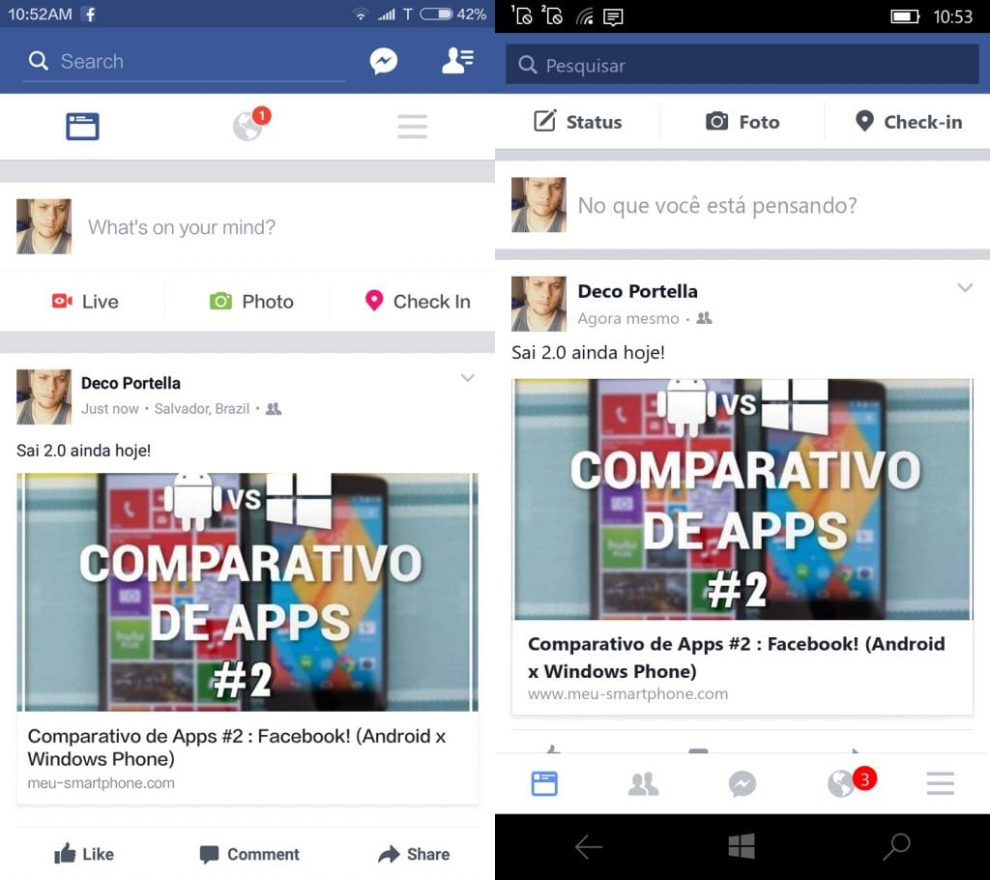Open the Comparativo de Apps thumbnail in Android post
This screenshot has width=990, height=880.
[x=247, y=592]
